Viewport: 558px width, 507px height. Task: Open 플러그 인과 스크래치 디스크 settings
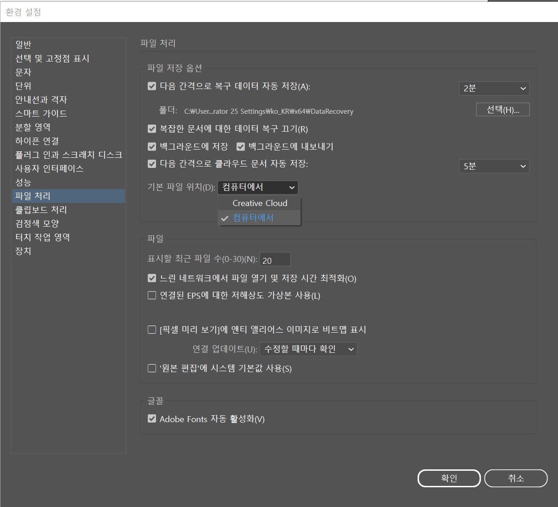pos(69,155)
